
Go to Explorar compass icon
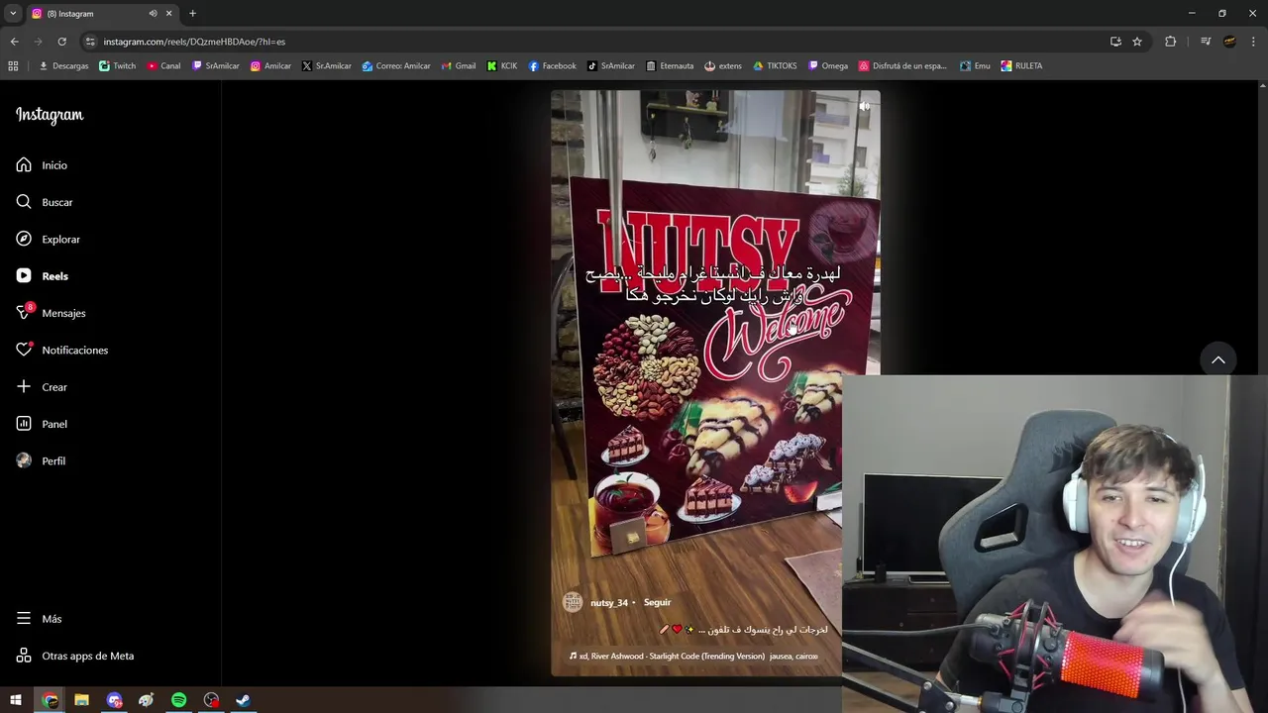coord(24,239)
